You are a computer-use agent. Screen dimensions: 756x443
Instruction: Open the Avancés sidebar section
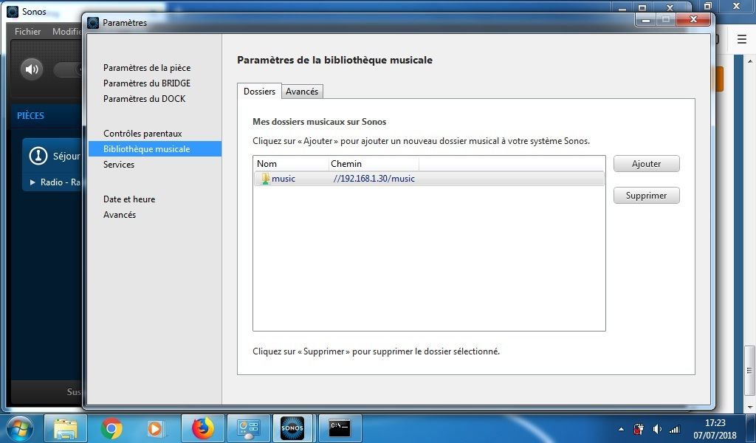pos(120,215)
